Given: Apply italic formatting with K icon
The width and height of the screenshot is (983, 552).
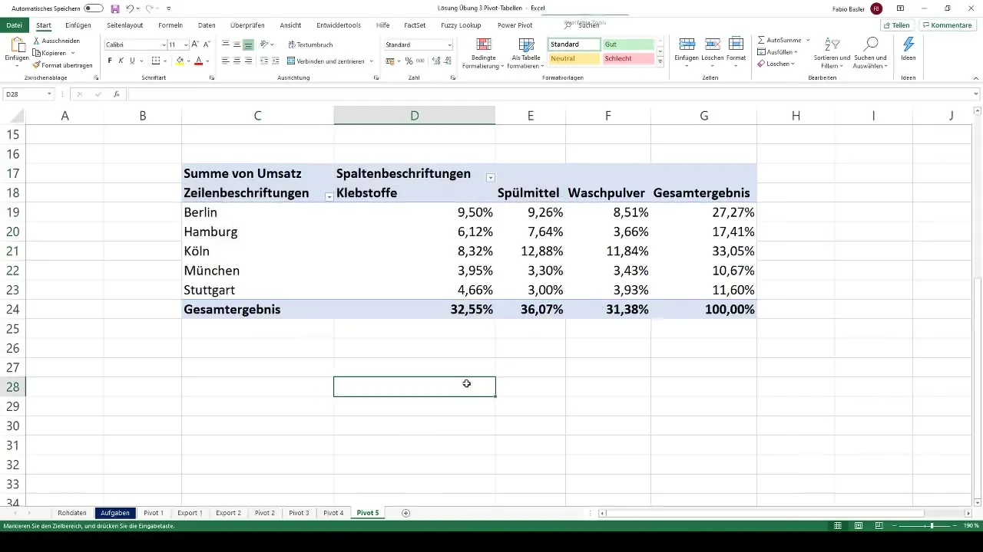Looking at the screenshot, I should (x=121, y=61).
